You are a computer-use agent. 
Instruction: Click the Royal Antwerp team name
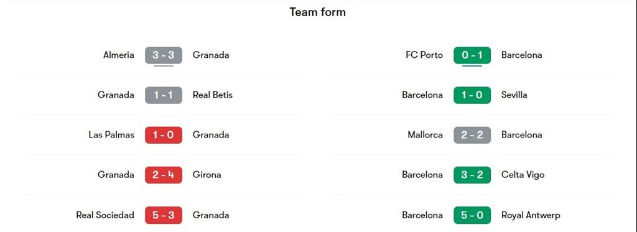point(531,215)
